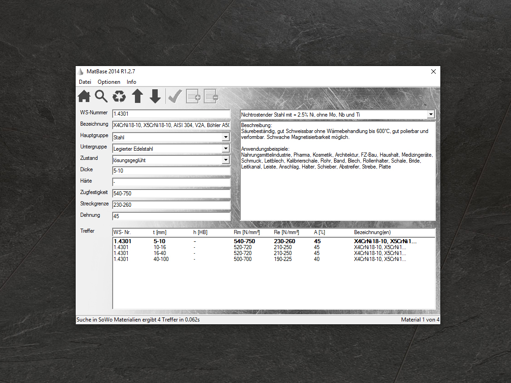Click the recycle reset icon
The width and height of the screenshot is (511, 383).
point(119,96)
